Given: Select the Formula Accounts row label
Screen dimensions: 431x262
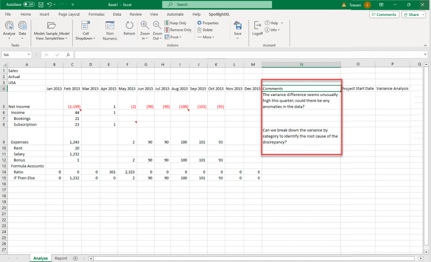Looking at the screenshot, I should pyautogui.click(x=27, y=166).
